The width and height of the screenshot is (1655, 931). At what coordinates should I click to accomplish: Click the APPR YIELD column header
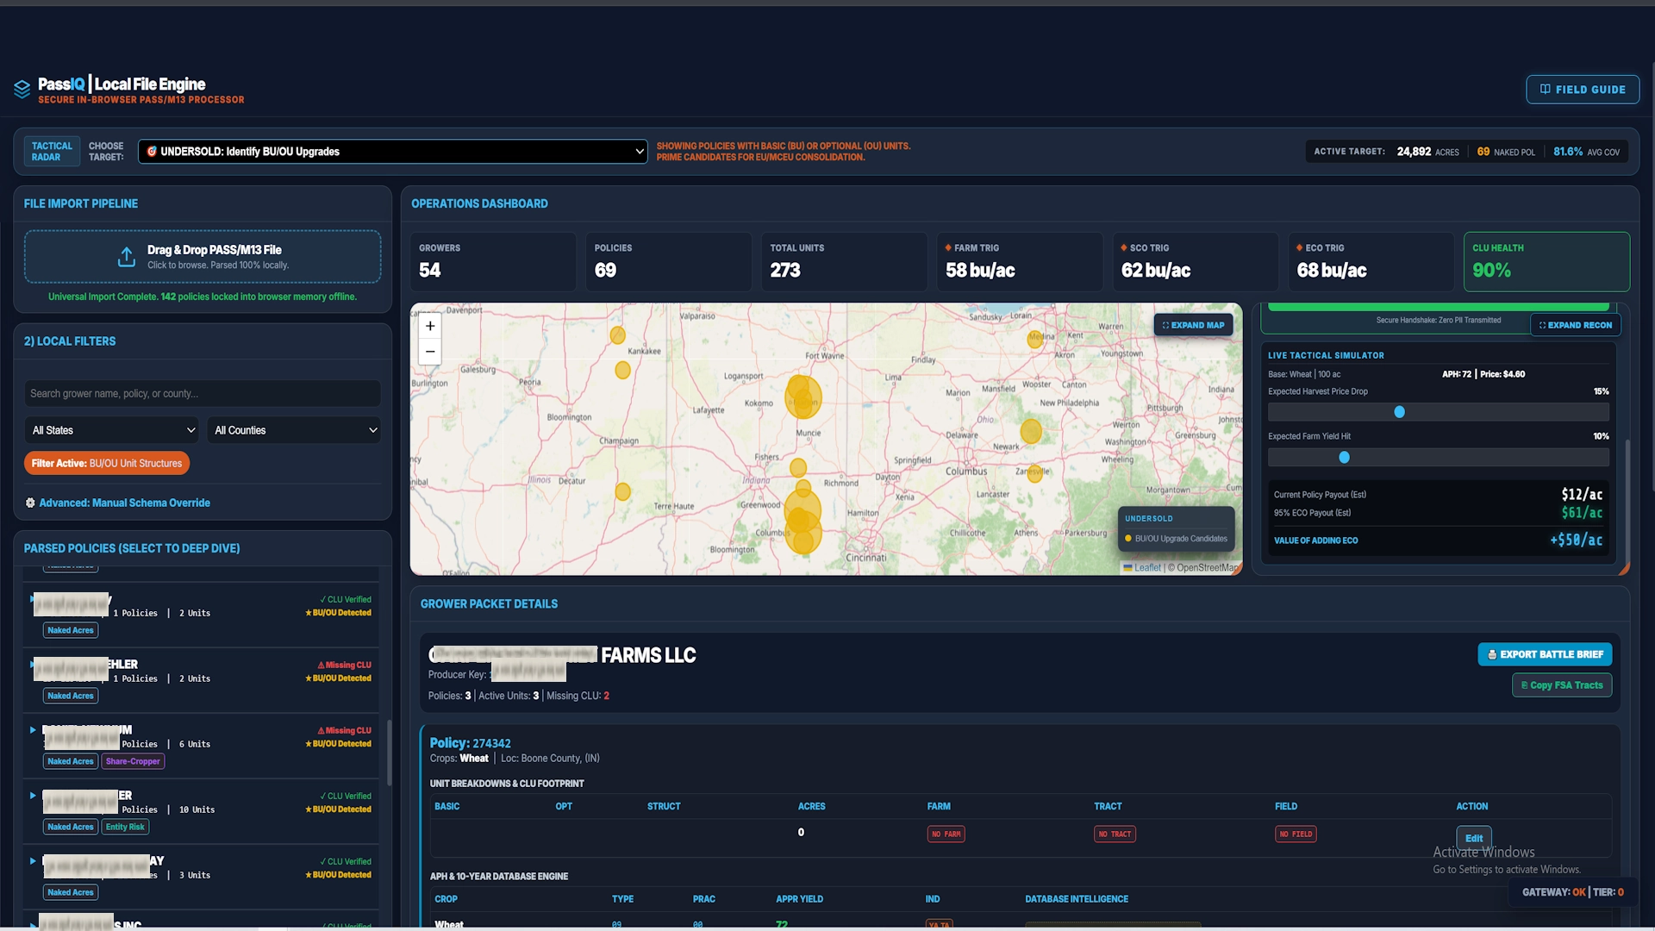pyautogui.click(x=799, y=900)
